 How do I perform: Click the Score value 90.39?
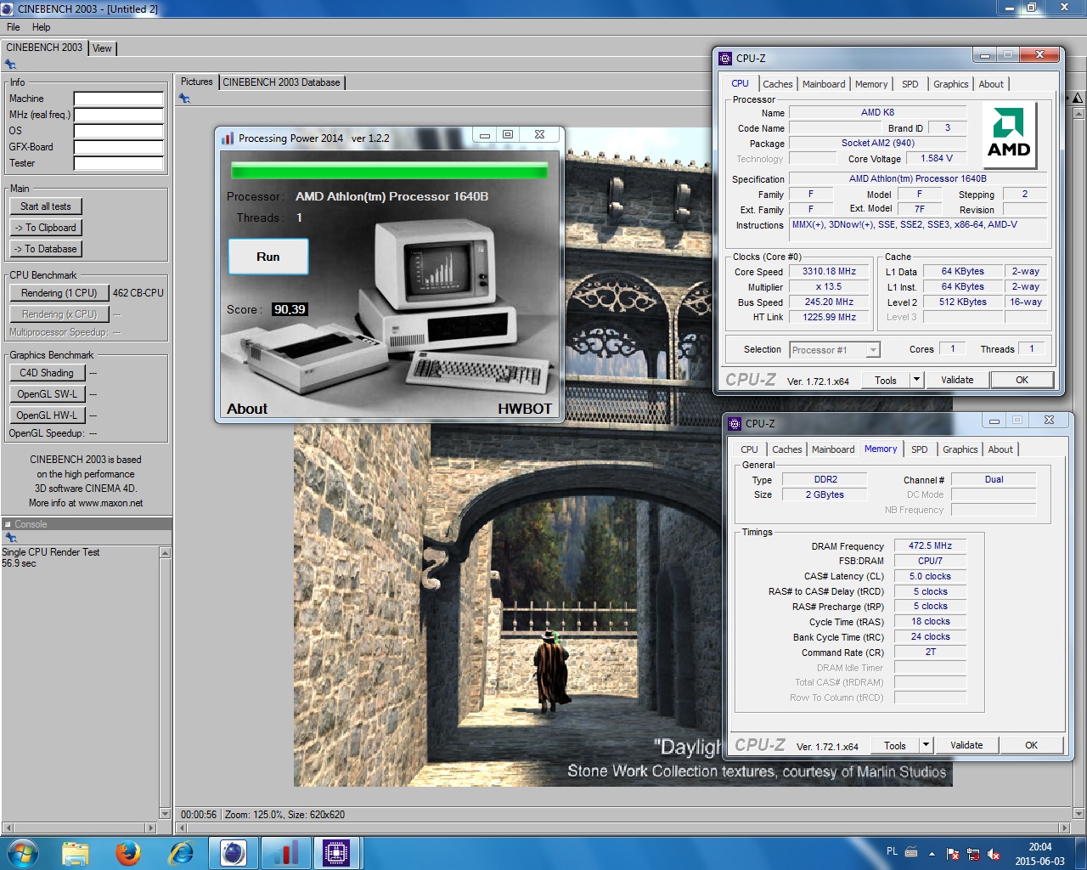tap(290, 309)
